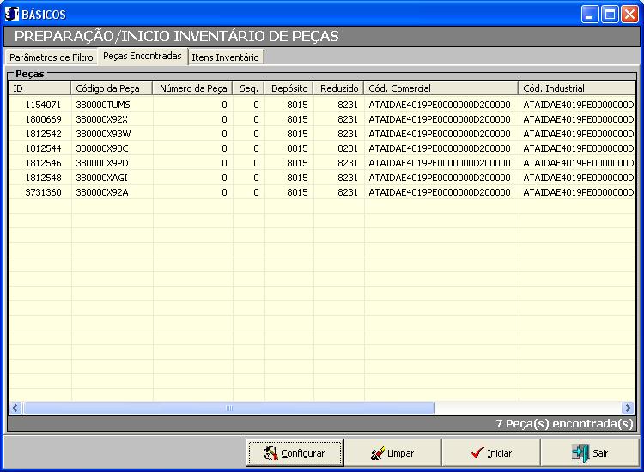Select row with part code 3B0000TUMS
Viewport: 644px width, 472px height.
click(103, 104)
